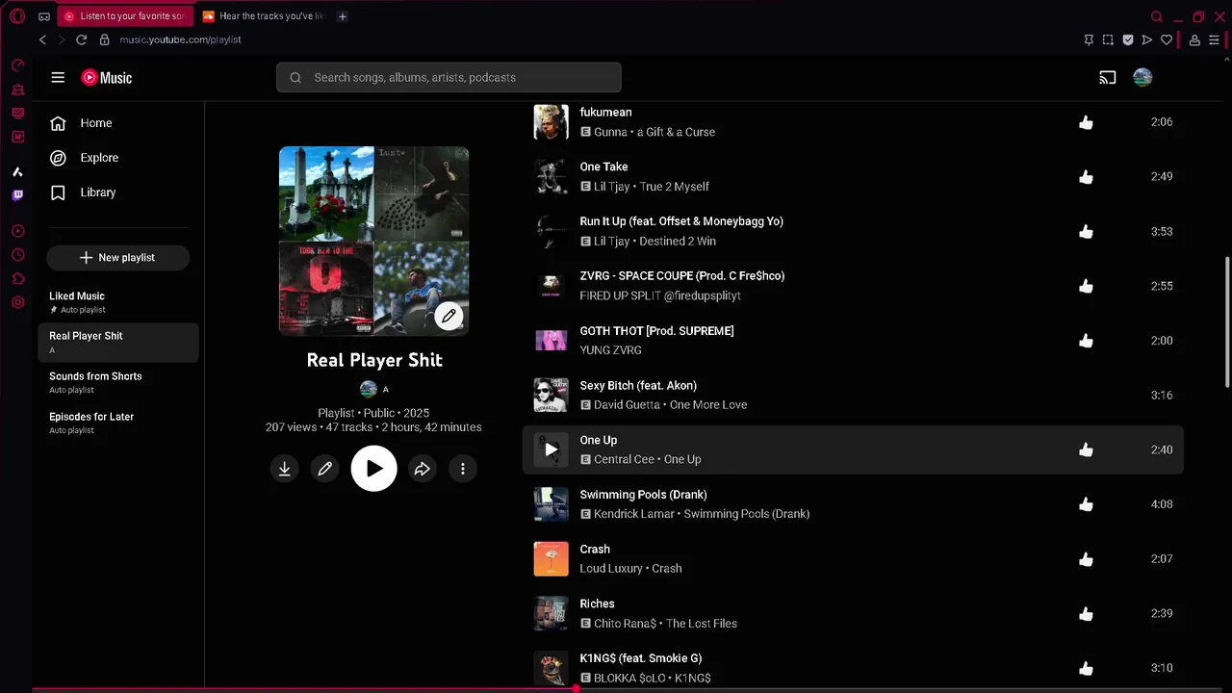Viewport: 1232px width, 693px height.
Task: Click the send Flow arrow icon
Action: tap(1146, 39)
